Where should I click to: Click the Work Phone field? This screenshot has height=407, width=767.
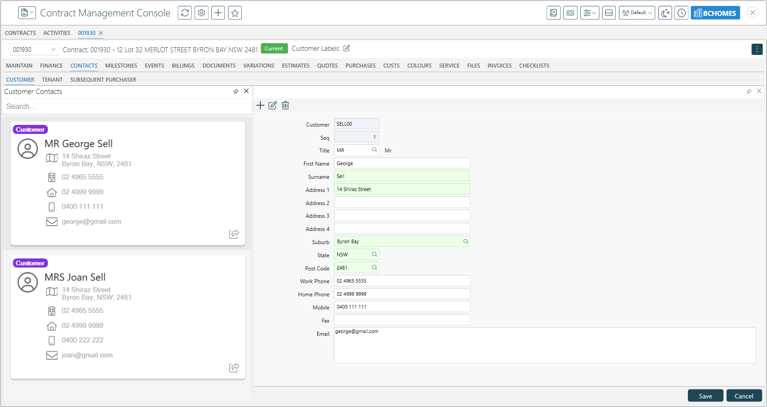point(402,281)
